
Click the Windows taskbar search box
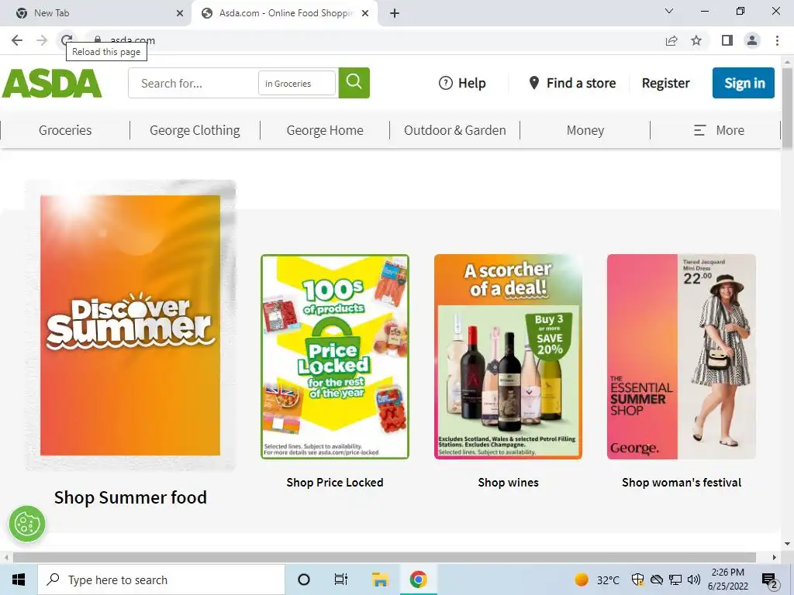click(x=161, y=580)
